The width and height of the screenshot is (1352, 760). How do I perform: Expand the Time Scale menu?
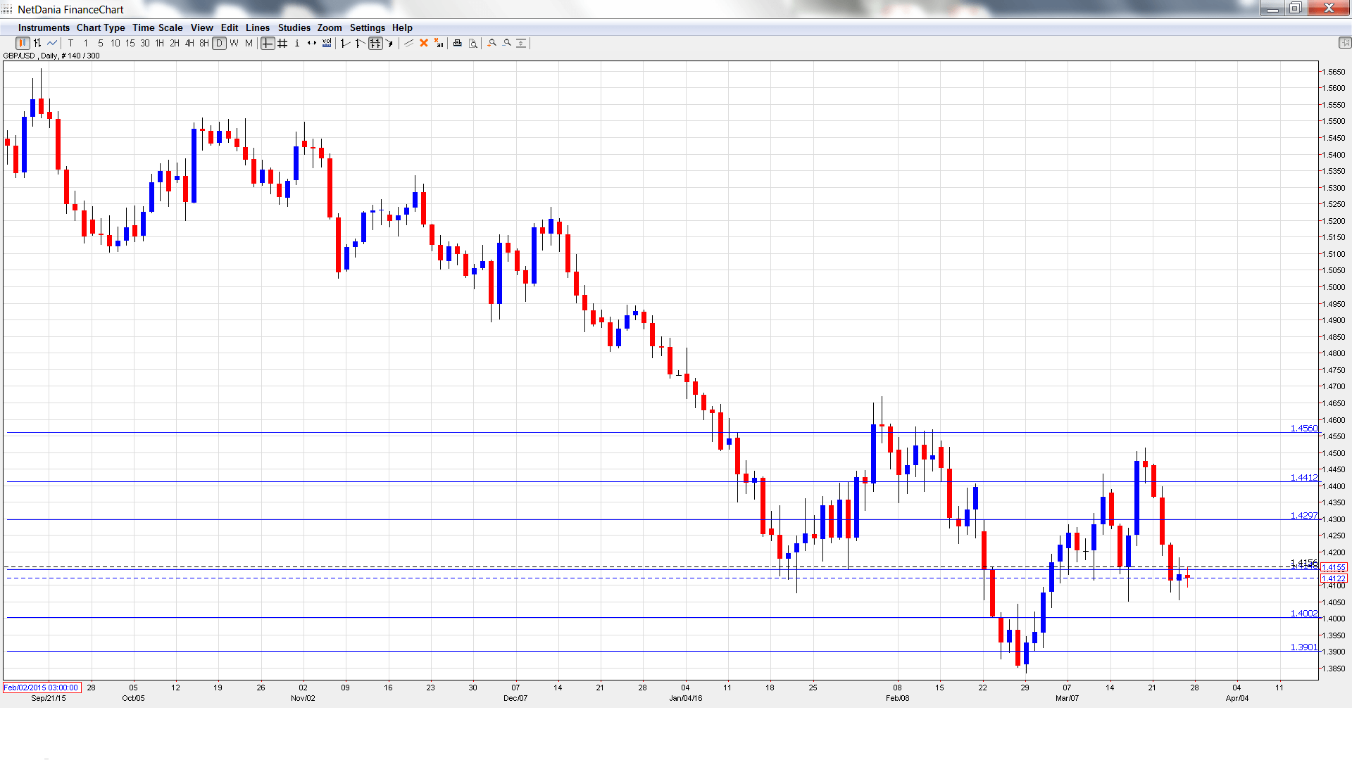click(157, 28)
